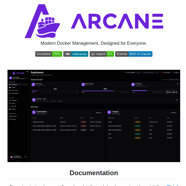Click the Memory usage progress bar
The width and height of the screenshot is (186, 186).
pyautogui.click(x=105, y=91)
